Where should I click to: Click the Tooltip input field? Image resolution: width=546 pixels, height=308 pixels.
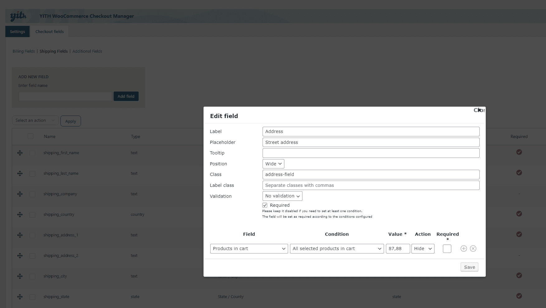point(371,153)
